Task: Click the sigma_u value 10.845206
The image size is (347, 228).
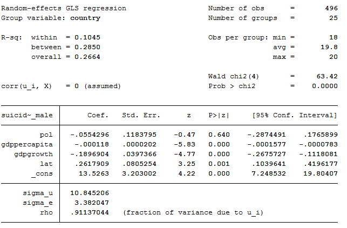Action: click(x=90, y=193)
